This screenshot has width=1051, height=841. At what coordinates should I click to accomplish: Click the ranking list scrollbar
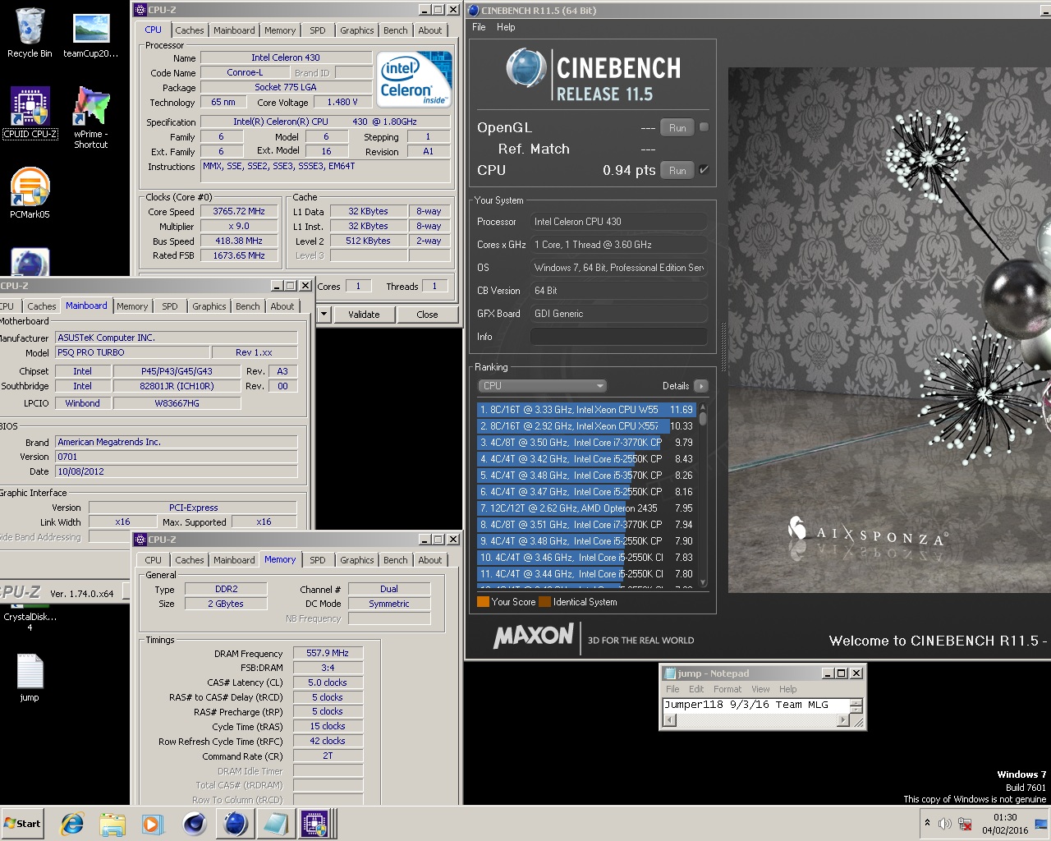pyautogui.click(x=703, y=495)
